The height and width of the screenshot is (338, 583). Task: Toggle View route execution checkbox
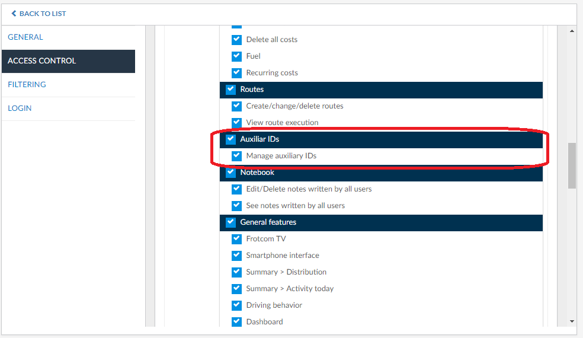pyautogui.click(x=236, y=123)
